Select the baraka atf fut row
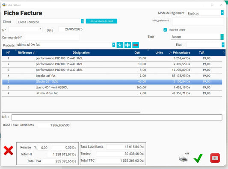Image resolution: width=228 pixels, height=169 pixels. [112, 76]
